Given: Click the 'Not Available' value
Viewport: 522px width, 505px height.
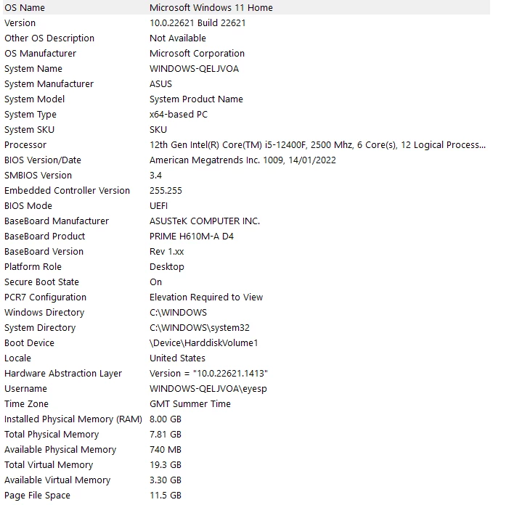Looking at the screenshot, I should pos(178,38).
